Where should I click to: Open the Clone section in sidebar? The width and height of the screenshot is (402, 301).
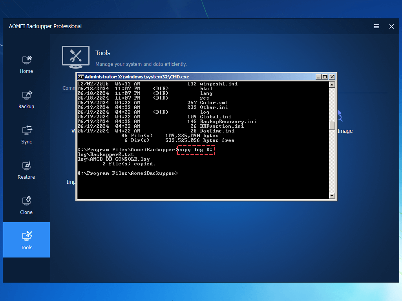click(26, 206)
